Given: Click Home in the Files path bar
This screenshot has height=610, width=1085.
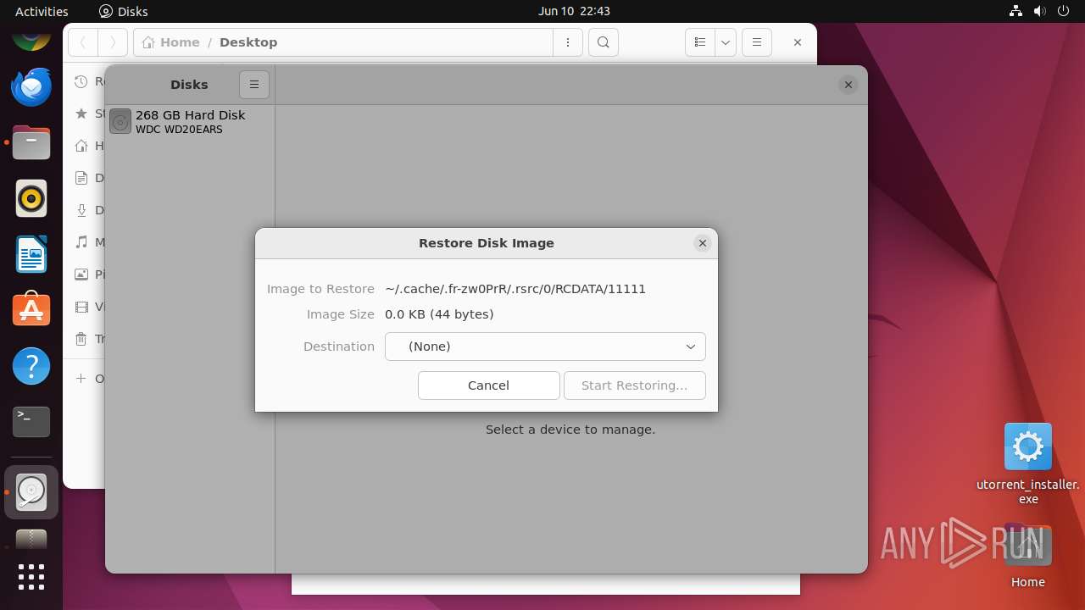Looking at the screenshot, I should (171, 42).
